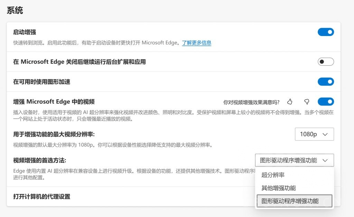Click the 视频增强的首选方法 label
Screen dimensions: 354x217
(x=40, y=161)
